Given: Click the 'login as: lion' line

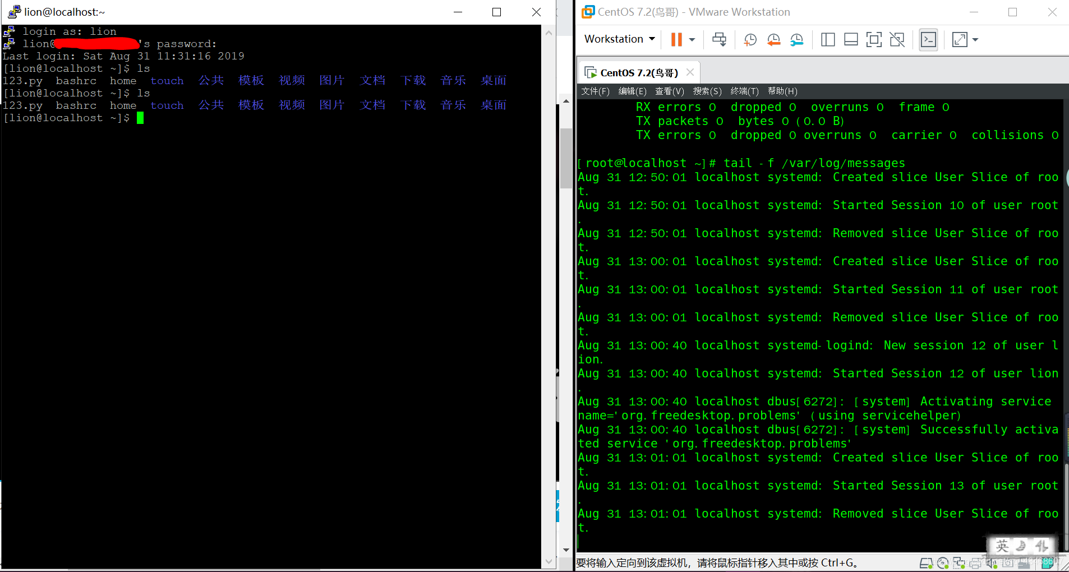Looking at the screenshot, I should pos(70,31).
